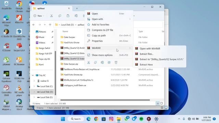Open Pictures in the sidebar
This screenshot has height=123, width=219.
point(42,32)
